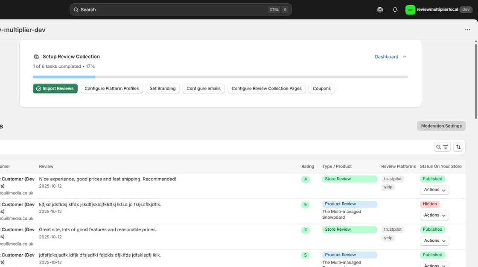Viewport: 478px width, 267px height.
Task: Open the Setup Review Collection icon
Action: click(36, 56)
